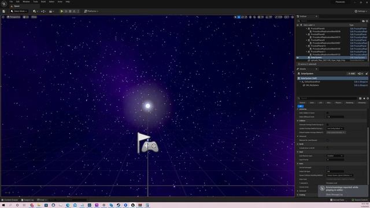Open the Lit view mode dropdown
370x208 pixels.
click(x=26, y=17)
